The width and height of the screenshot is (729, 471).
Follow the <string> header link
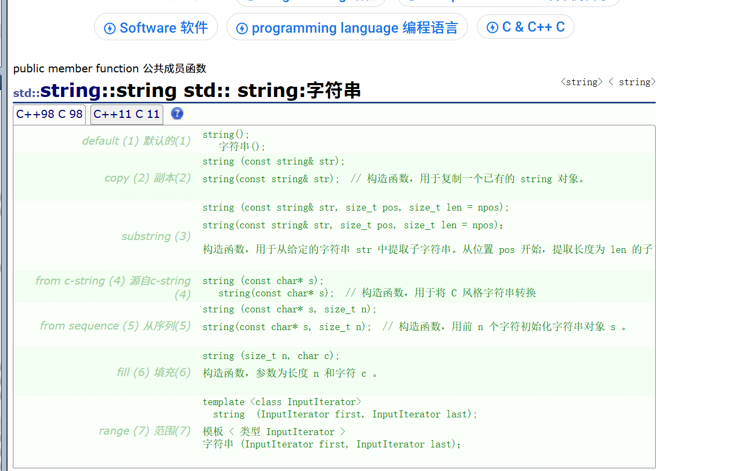click(x=582, y=82)
